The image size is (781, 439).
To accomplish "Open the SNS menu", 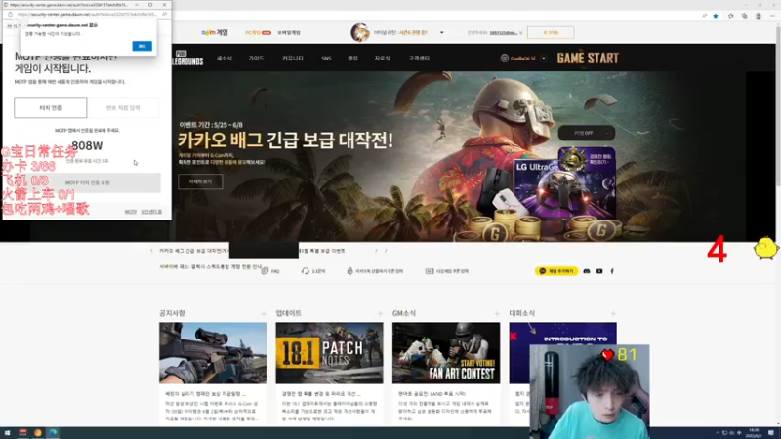I will [326, 59].
